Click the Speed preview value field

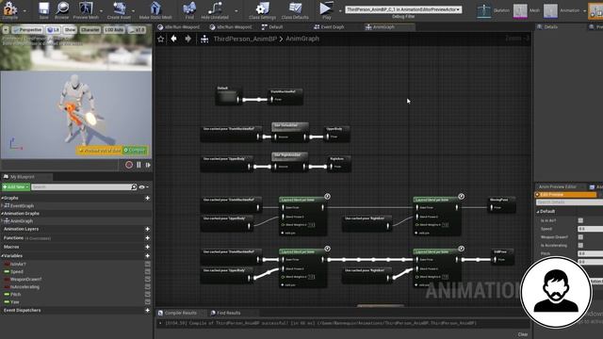[x=591, y=229]
